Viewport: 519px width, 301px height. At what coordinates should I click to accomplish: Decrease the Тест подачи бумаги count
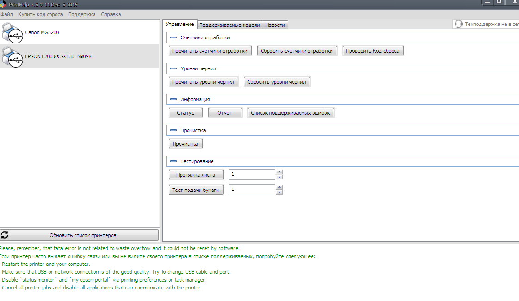[279, 192]
